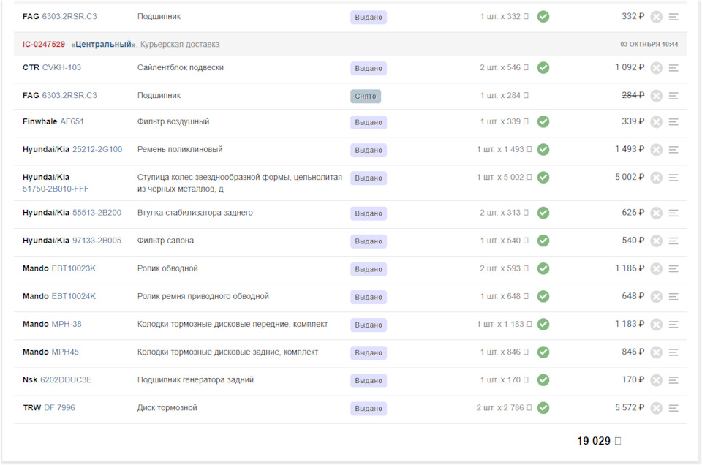Click Выдано badge for Фильтр салона
This screenshot has height=465, width=702.
click(x=369, y=241)
